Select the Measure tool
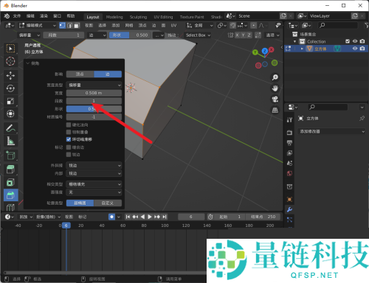Image resolution: width=369 pixels, height=283 pixels. tap(10, 141)
